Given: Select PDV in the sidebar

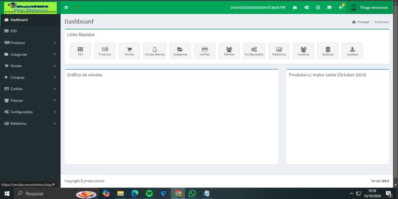Looking at the screenshot, I should pyautogui.click(x=30, y=31).
